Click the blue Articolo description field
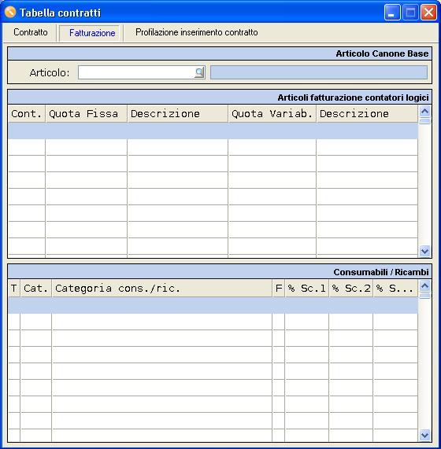 (x=319, y=72)
